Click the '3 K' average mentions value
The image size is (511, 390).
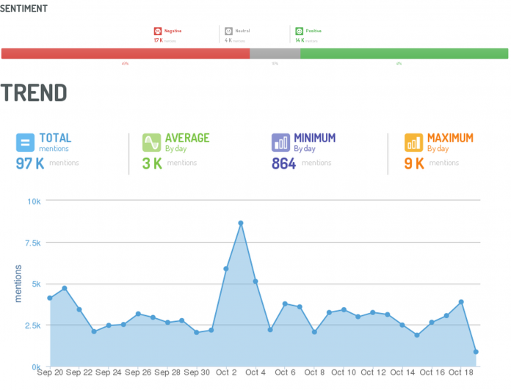click(152, 163)
